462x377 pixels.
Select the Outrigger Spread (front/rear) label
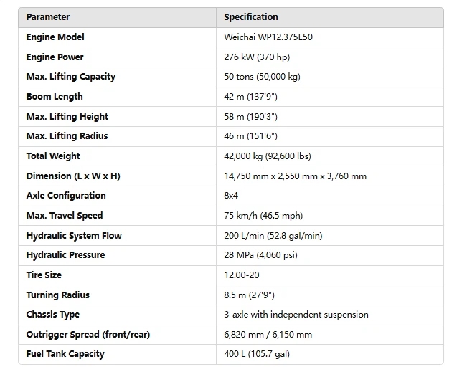[88, 335]
